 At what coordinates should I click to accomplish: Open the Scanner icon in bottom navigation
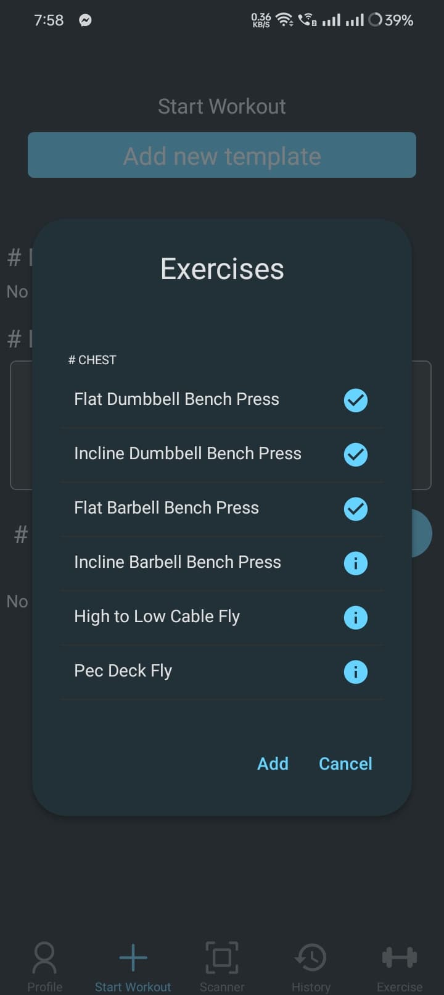[x=222, y=957]
